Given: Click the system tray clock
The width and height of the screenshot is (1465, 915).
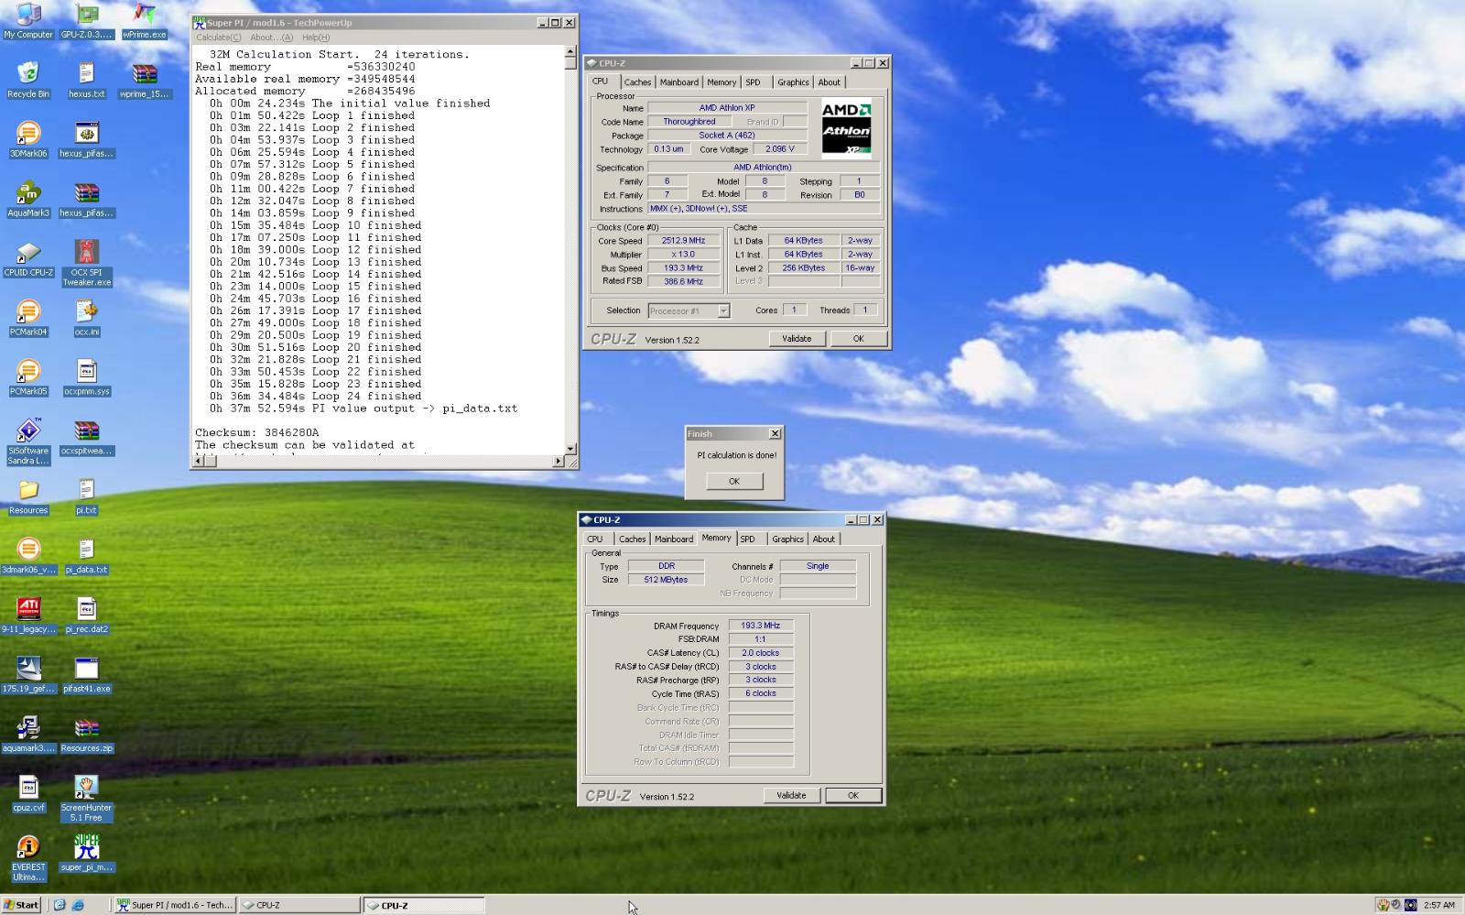Looking at the screenshot, I should 1439,905.
